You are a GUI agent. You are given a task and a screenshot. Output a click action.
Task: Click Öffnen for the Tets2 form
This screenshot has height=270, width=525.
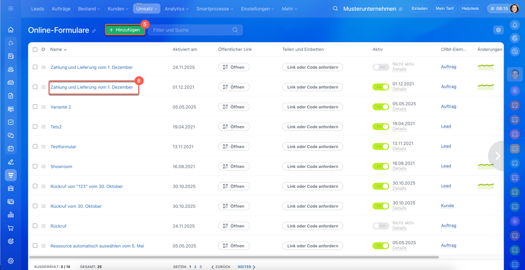tap(234, 127)
